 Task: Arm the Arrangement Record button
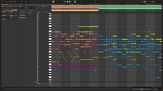click(x=70, y=2)
